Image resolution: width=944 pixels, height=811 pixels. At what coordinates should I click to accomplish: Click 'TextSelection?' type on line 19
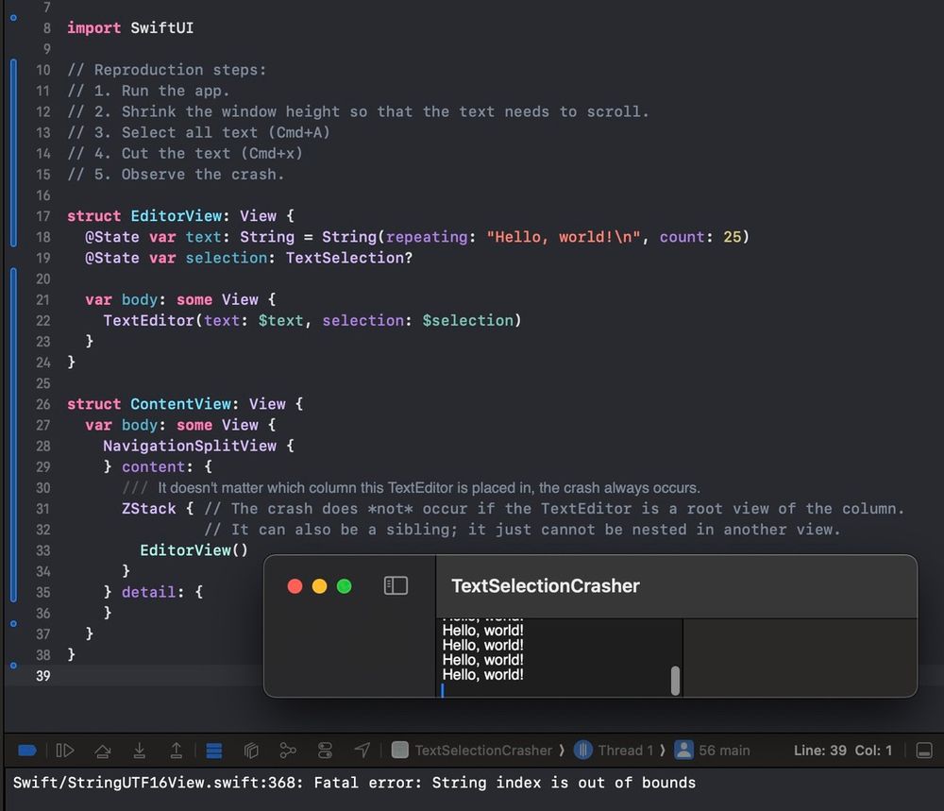pyautogui.click(x=349, y=258)
